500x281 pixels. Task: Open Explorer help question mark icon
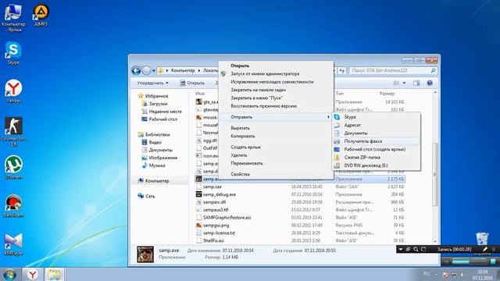tap(430, 83)
